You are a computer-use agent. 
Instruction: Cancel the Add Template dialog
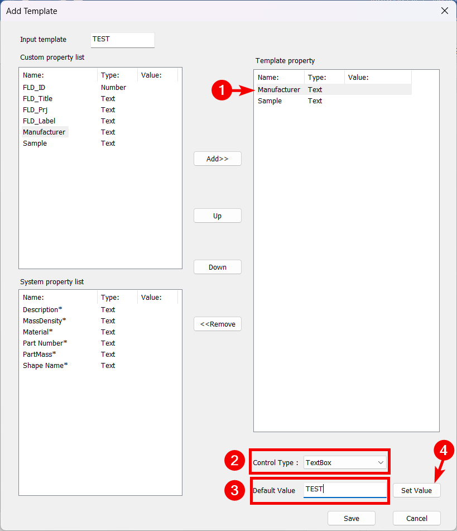(x=416, y=518)
